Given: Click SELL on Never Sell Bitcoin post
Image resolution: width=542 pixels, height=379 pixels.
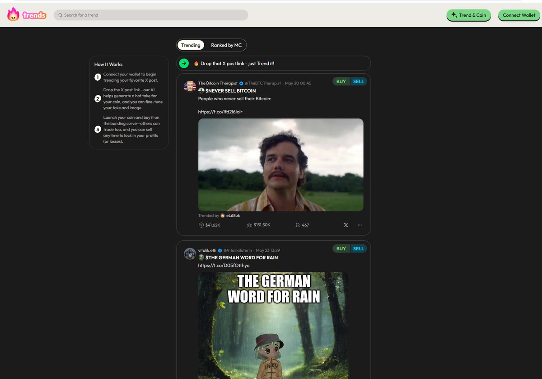Looking at the screenshot, I should click(x=359, y=81).
